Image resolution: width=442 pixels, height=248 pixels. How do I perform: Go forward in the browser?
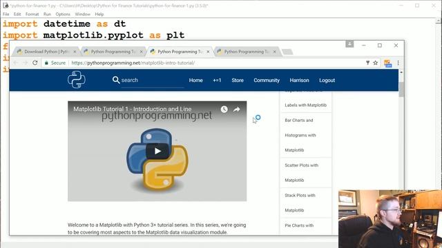tap(25, 63)
